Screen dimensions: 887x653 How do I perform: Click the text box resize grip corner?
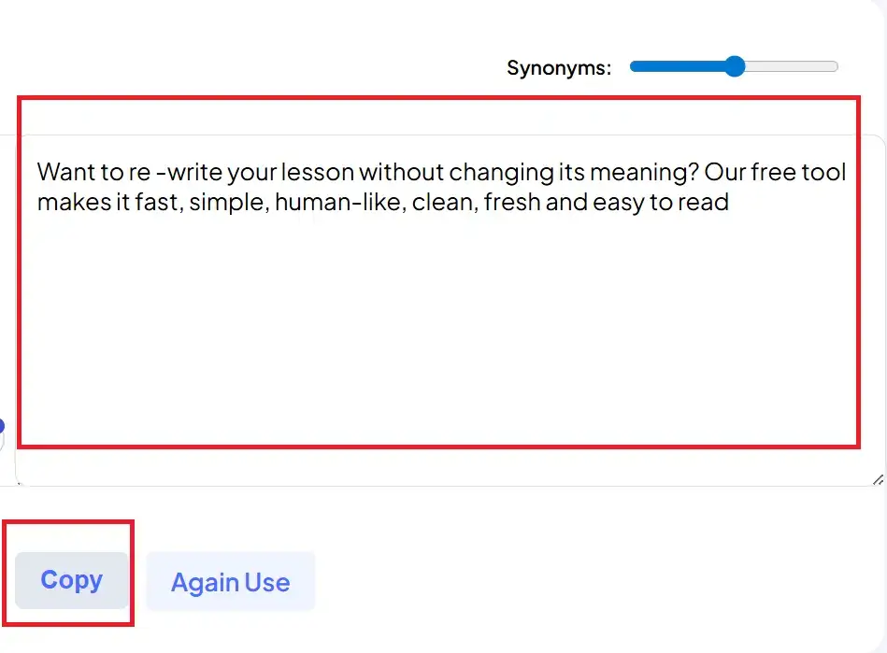(x=877, y=479)
